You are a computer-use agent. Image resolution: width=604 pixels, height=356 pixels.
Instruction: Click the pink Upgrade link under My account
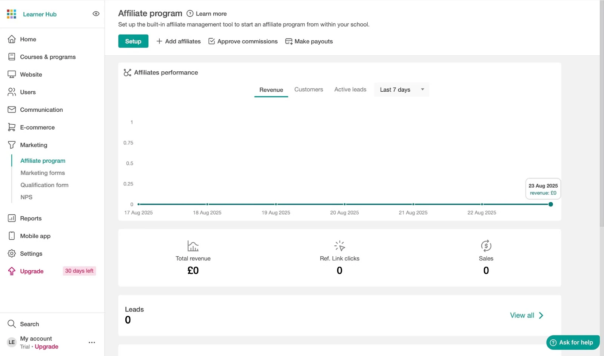(x=46, y=347)
